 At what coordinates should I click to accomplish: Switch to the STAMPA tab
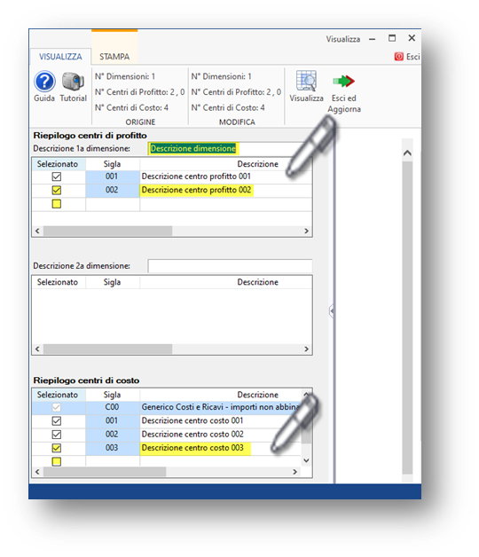click(114, 57)
